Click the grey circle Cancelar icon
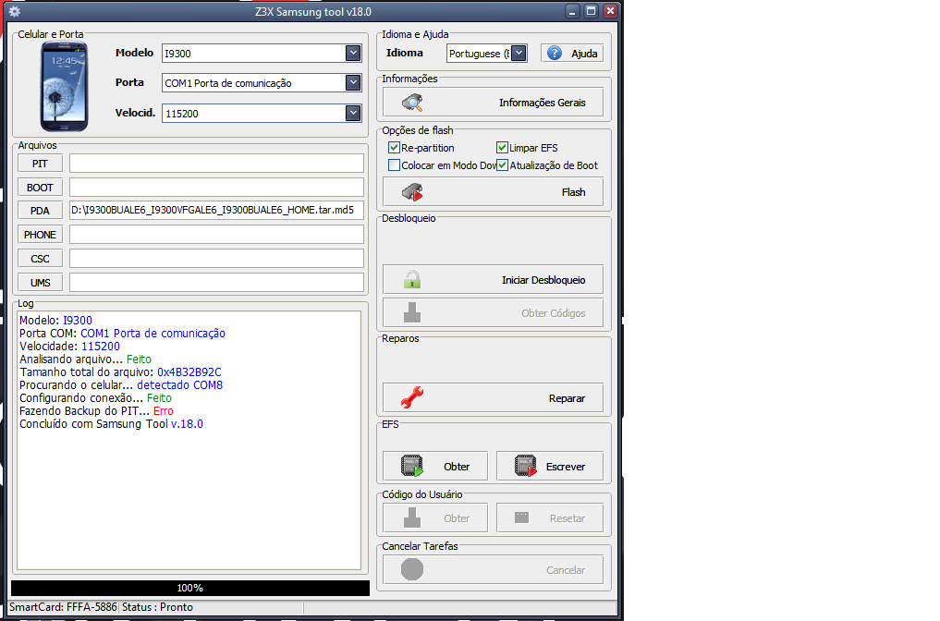Screen dimensions: 940x621 tap(412, 569)
